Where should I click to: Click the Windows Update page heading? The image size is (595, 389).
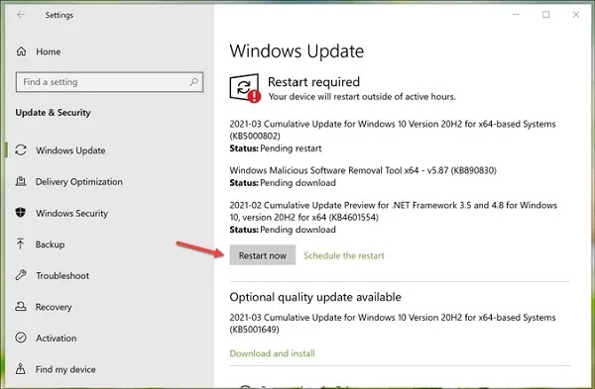(297, 51)
